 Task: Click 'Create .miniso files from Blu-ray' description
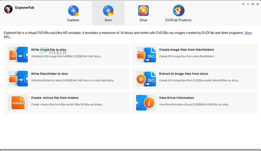[67, 105]
